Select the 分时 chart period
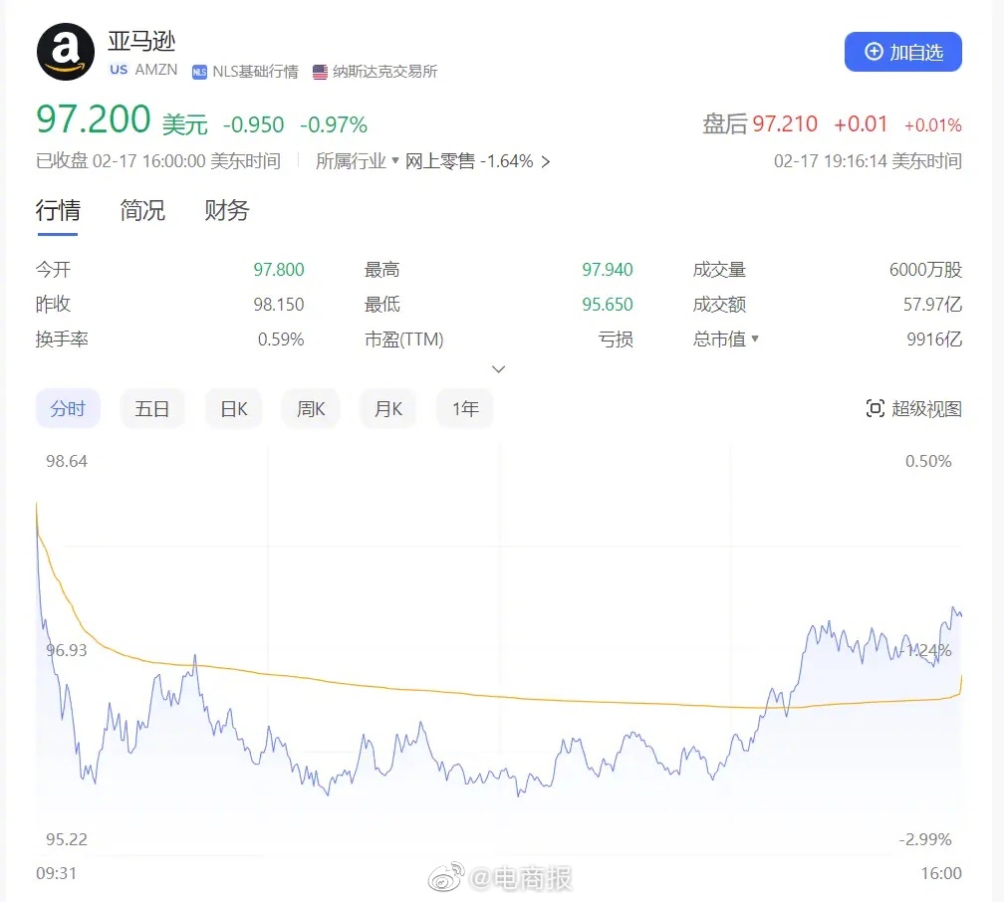The height and width of the screenshot is (902, 1004). 68,408
